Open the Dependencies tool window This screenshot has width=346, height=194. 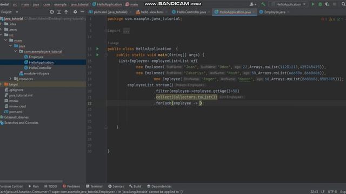click(x=159, y=186)
